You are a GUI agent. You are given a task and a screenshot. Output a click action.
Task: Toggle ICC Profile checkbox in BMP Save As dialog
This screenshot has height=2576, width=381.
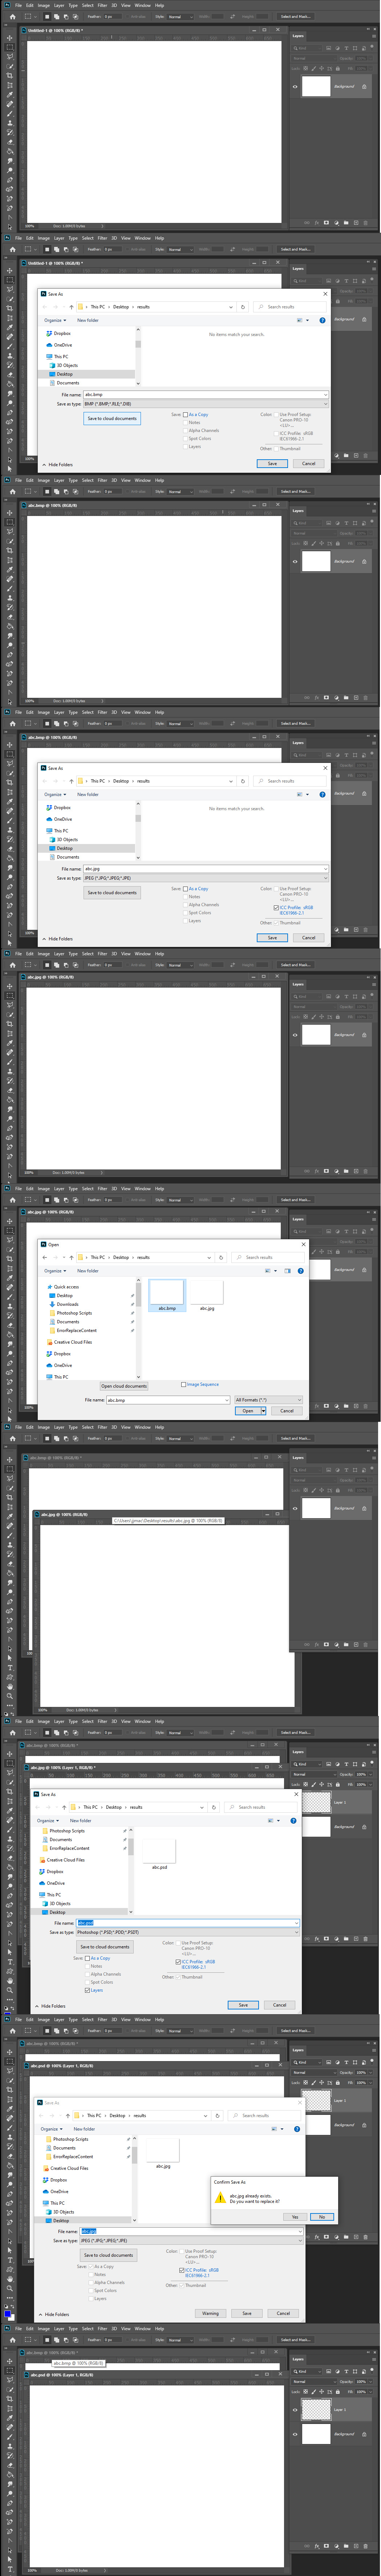click(x=276, y=433)
